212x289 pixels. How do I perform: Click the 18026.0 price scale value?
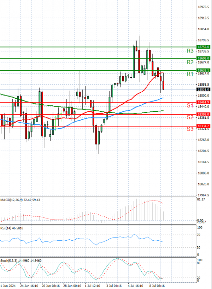(x=203, y=184)
